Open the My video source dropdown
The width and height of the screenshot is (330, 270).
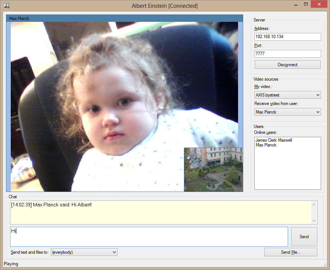(x=287, y=95)
